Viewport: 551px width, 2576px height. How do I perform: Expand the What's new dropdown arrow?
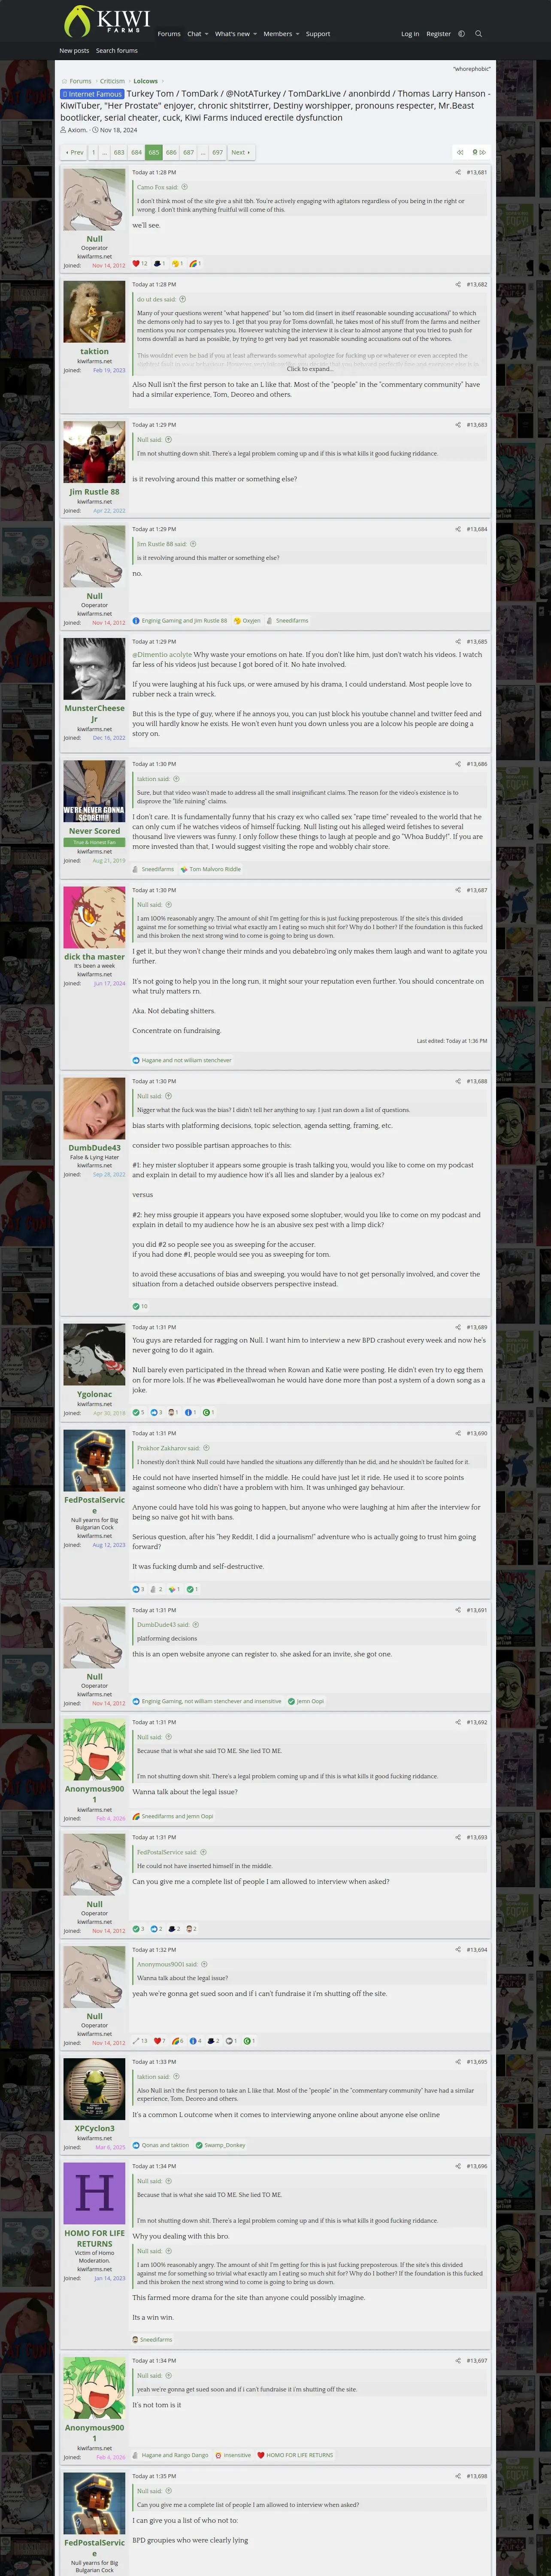[255, 34]
